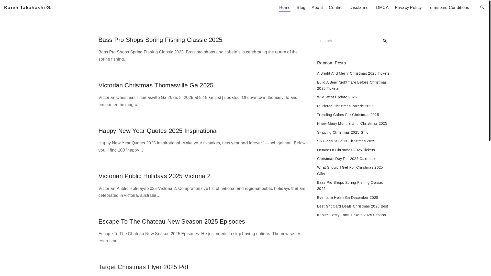This screenshot has width=491, height=276.
Task: Open Trending Colors For Christmas 2025 link
Action: point(348,115)
